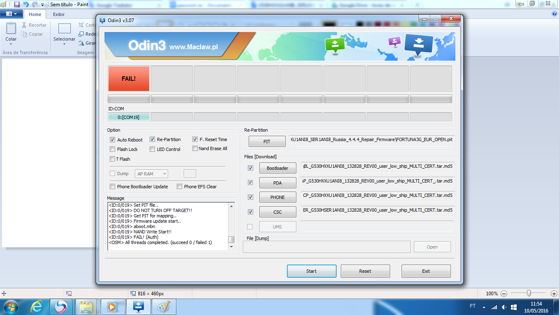Screen dimensions: 559x315
Task: Uncheck the CSC file checkbox
Action: [250, 212]
